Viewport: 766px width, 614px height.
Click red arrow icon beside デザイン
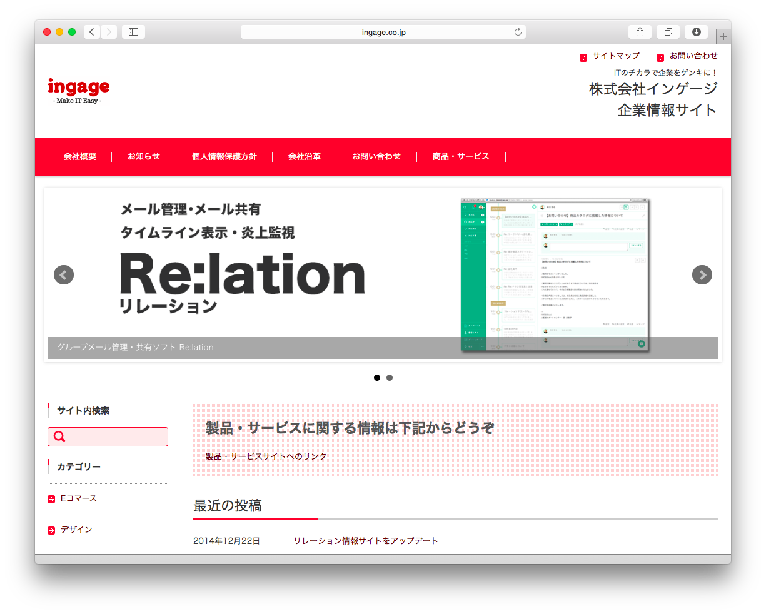tap(51, 530)
